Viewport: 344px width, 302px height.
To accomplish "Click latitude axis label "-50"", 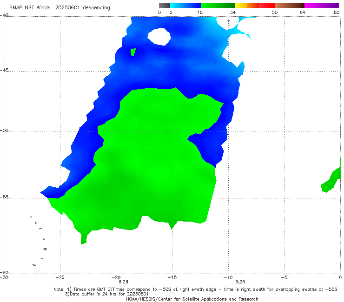I will [4, 130].
